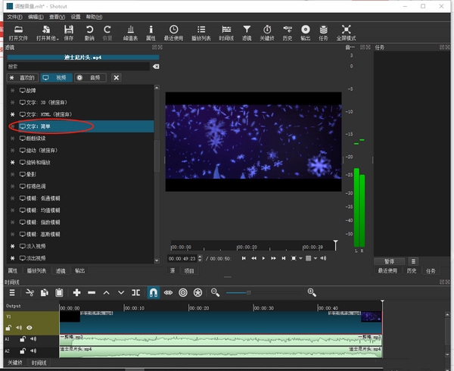Open the 峰值表 (peak meter) panel icon
This screenshot has width=454, height=371.
(x=129, y=30)
